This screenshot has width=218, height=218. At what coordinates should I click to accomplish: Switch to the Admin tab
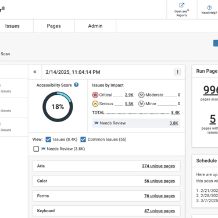[x=95, y=26]
